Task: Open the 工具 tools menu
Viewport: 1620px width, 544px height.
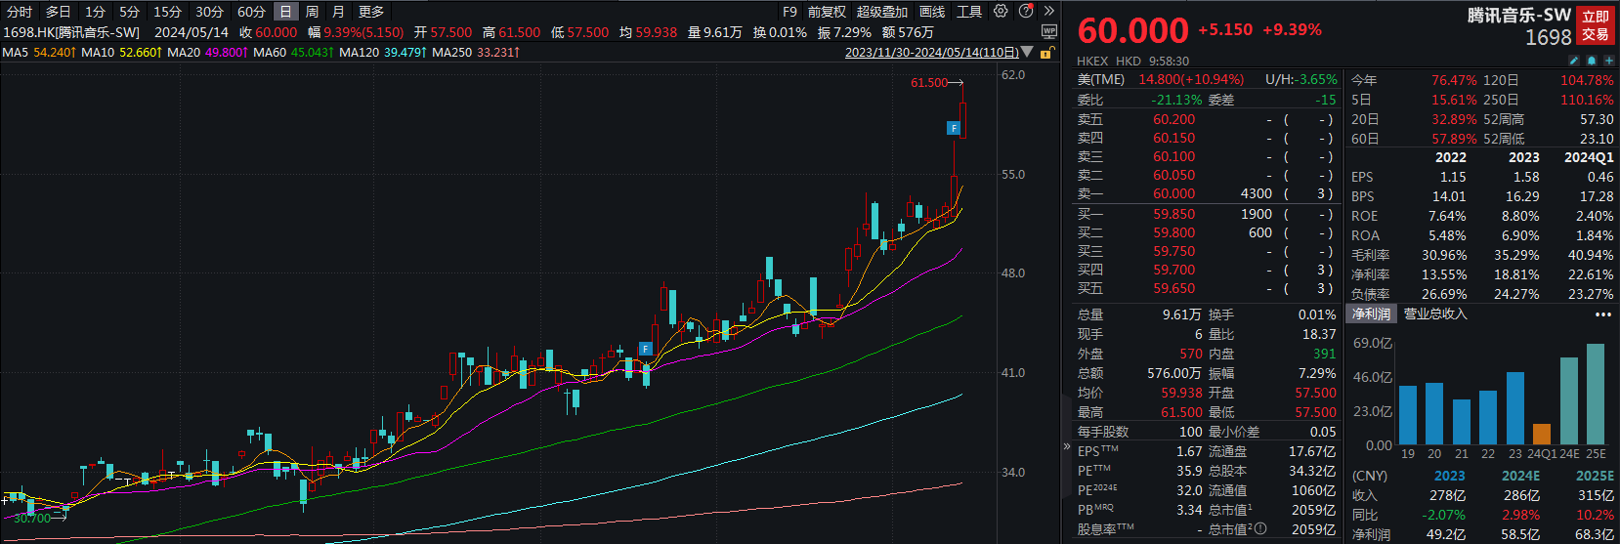Action: pyautogui.click(x=969, y=12)
